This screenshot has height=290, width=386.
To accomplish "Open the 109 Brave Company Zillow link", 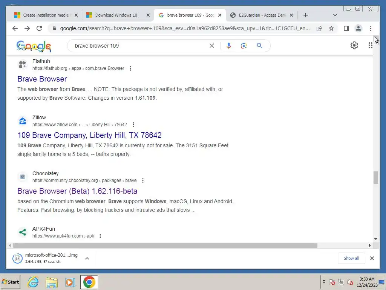I will 89,135.
